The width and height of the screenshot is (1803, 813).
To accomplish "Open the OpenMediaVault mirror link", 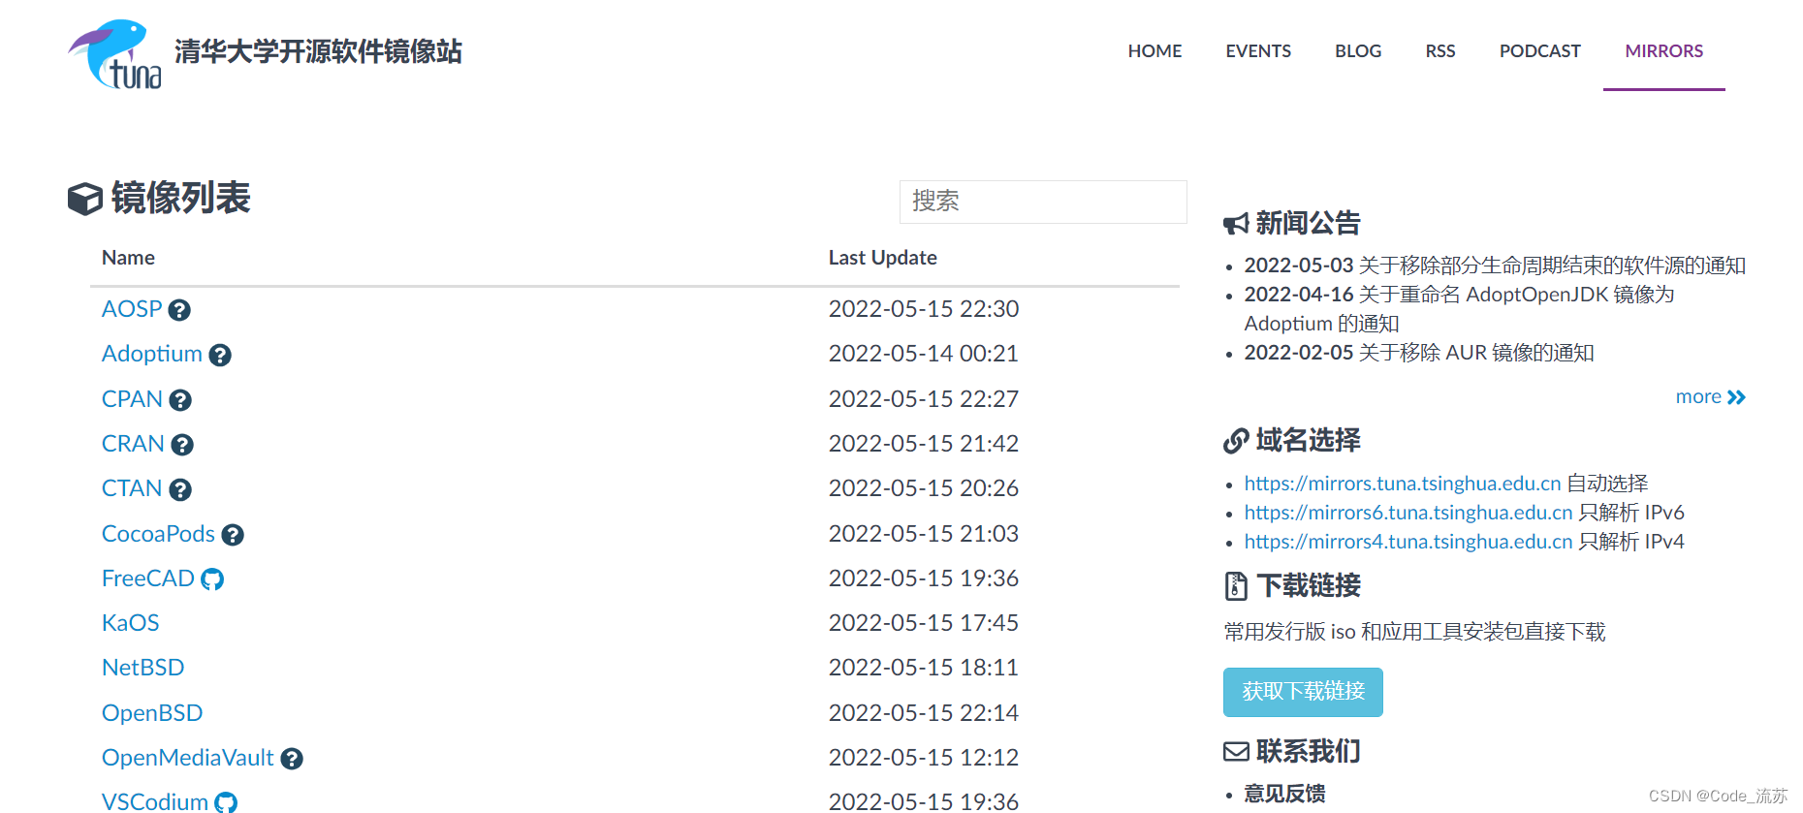I will coord(188,758).
